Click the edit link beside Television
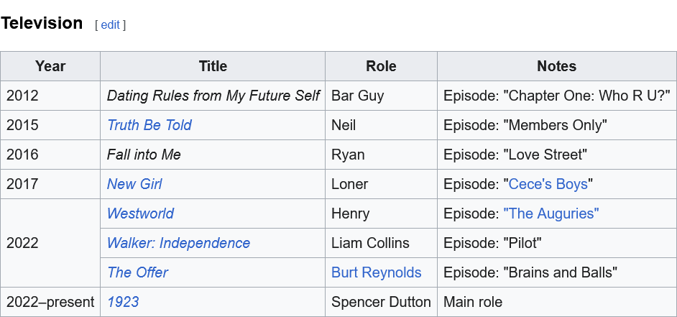Image resolution: width=677 pixels, height=317 pixels. point(110,25)
